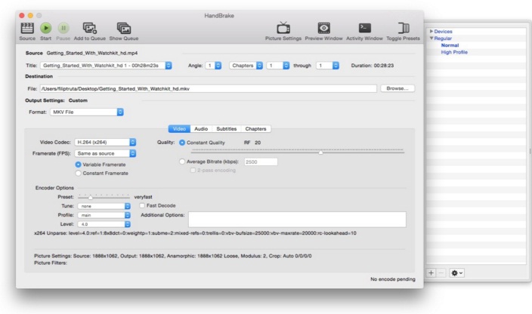
Task: Start encoding with the green Start button
Action: tap(46, 28)
